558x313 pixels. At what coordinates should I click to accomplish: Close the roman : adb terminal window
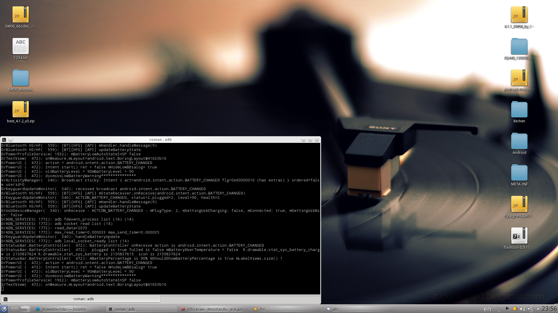[317, 140]
